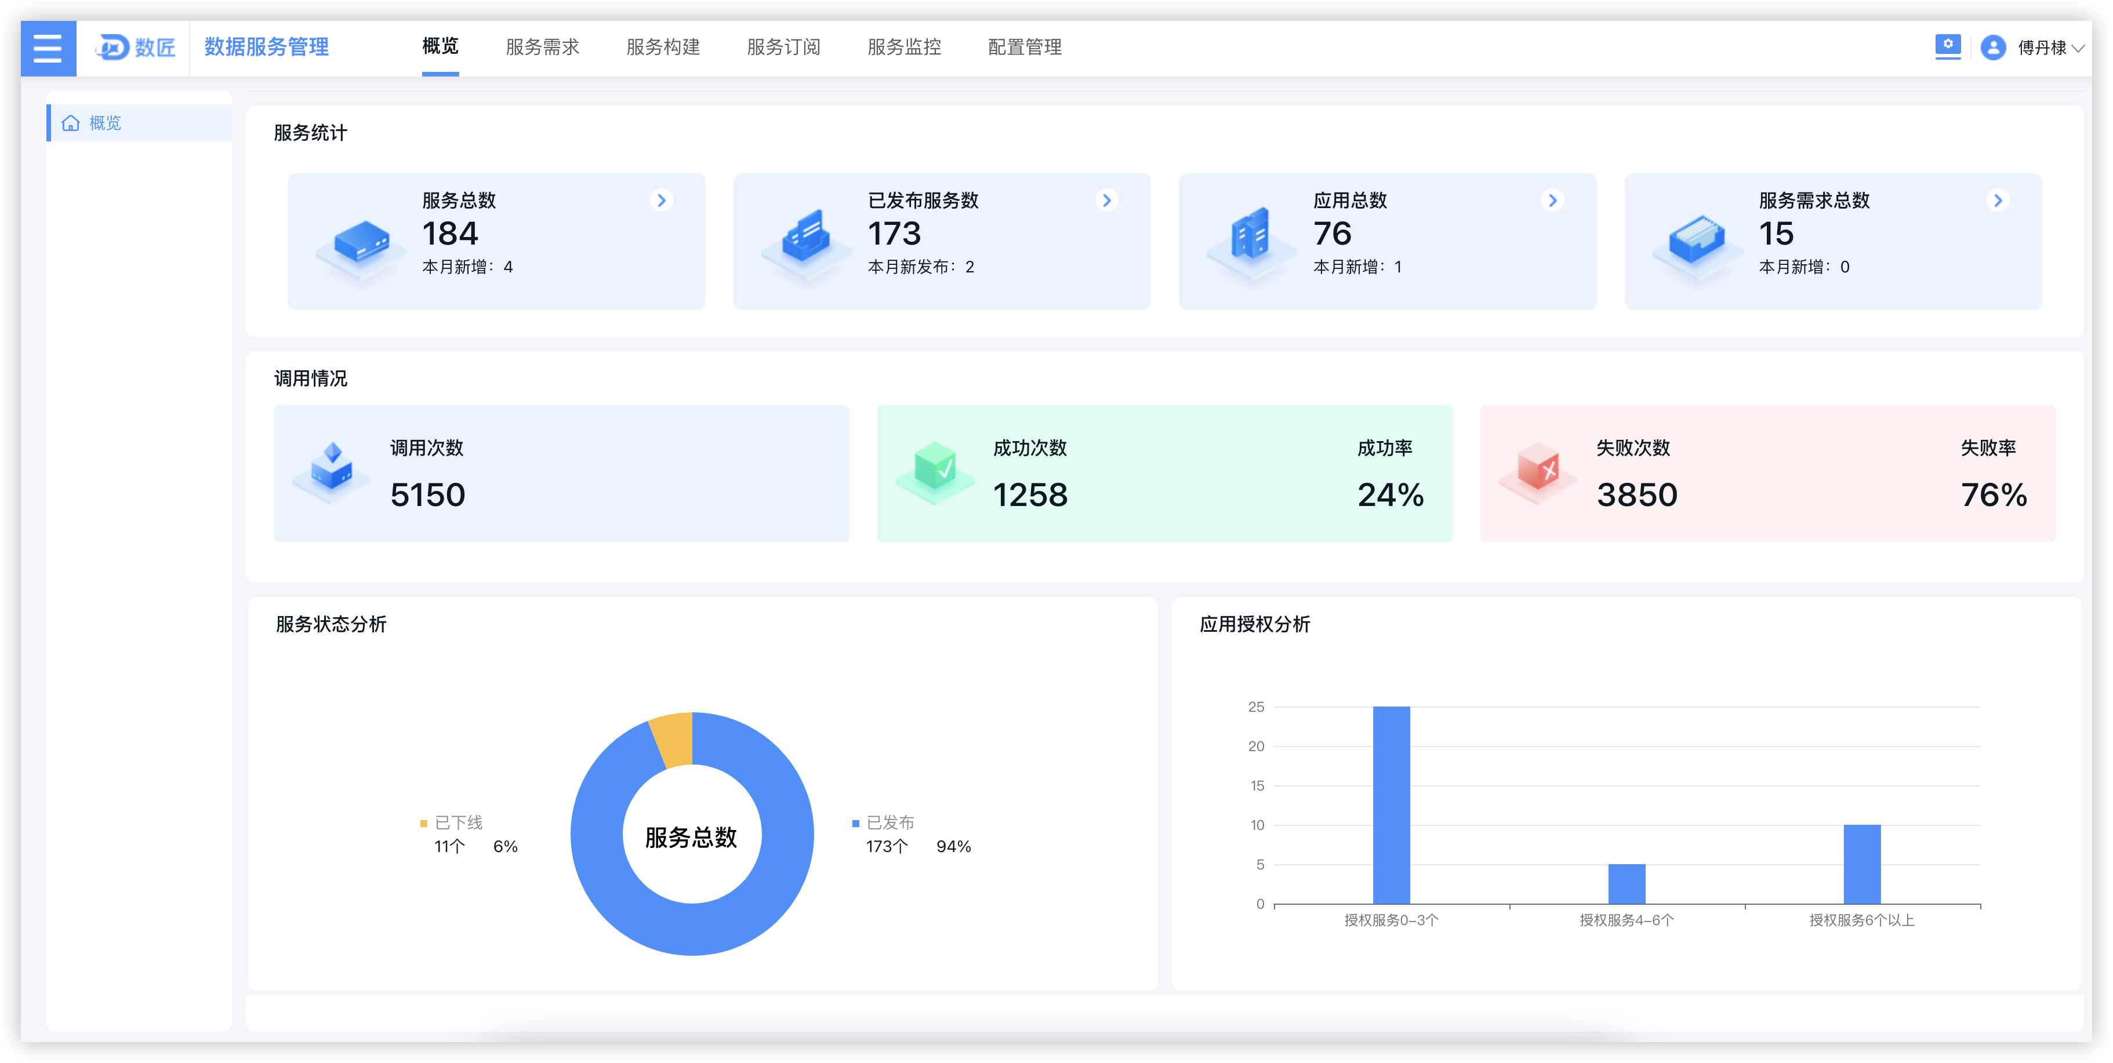Click the orange 已下线 legend swatch
Screen dimensions: 2113x1063
tap(424, 822)
